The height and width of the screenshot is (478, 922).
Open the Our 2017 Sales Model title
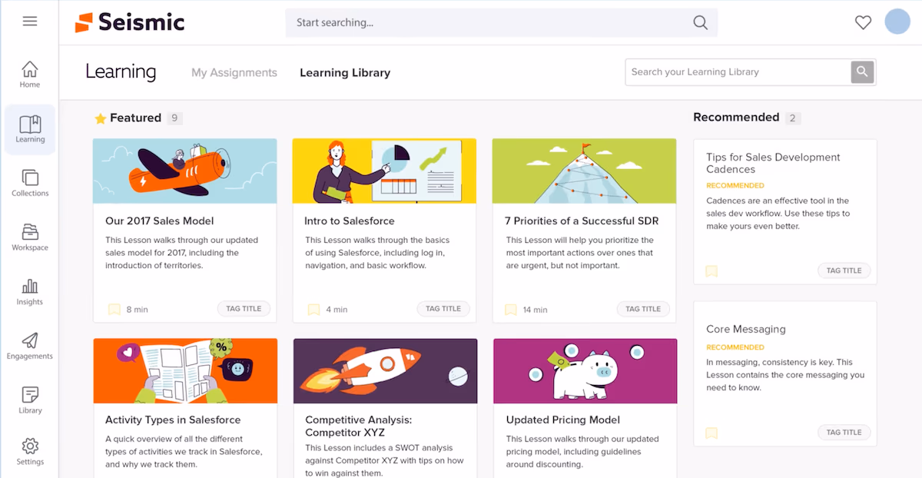(x=159, y=221)
